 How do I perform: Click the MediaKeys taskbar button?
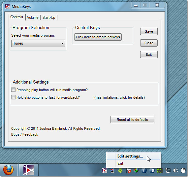pos(29,170)
